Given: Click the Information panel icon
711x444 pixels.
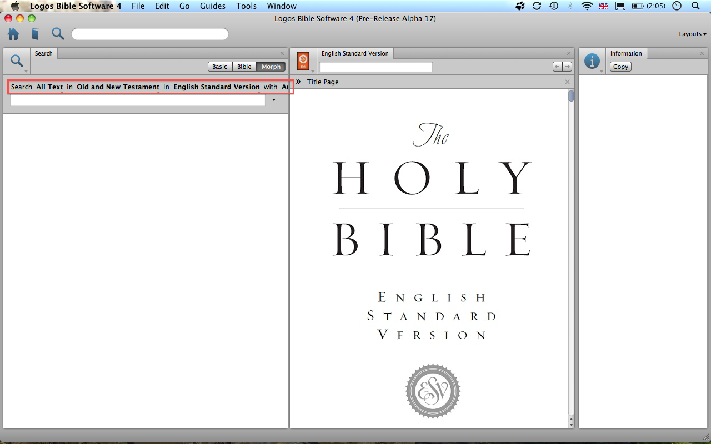Looking at the screenshot, I should [x=592, y=60].
